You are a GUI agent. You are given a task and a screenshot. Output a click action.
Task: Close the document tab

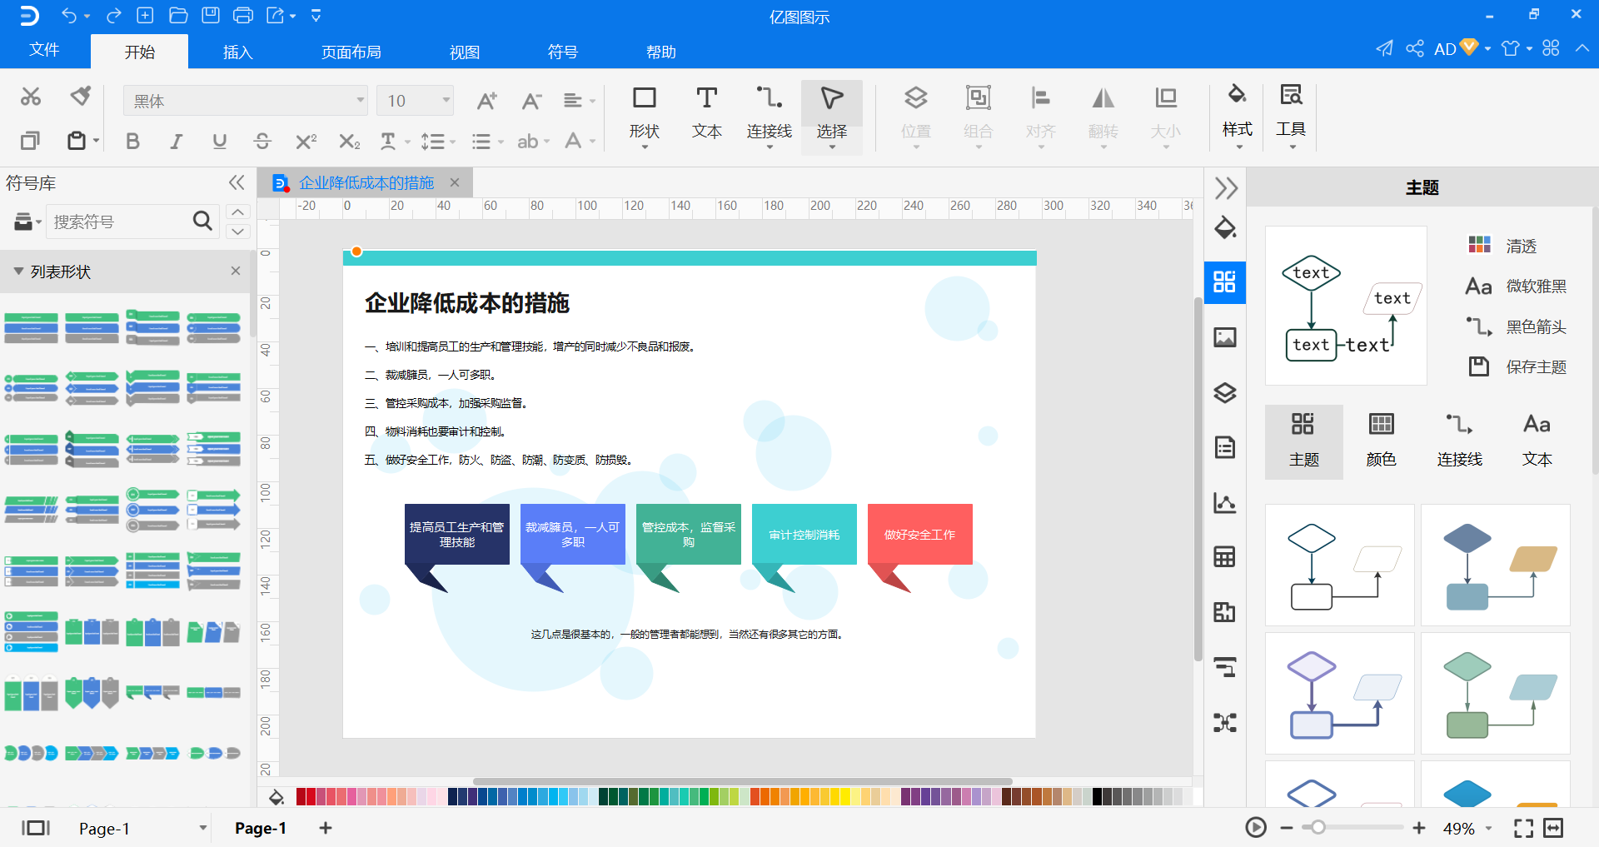(455, 182)
